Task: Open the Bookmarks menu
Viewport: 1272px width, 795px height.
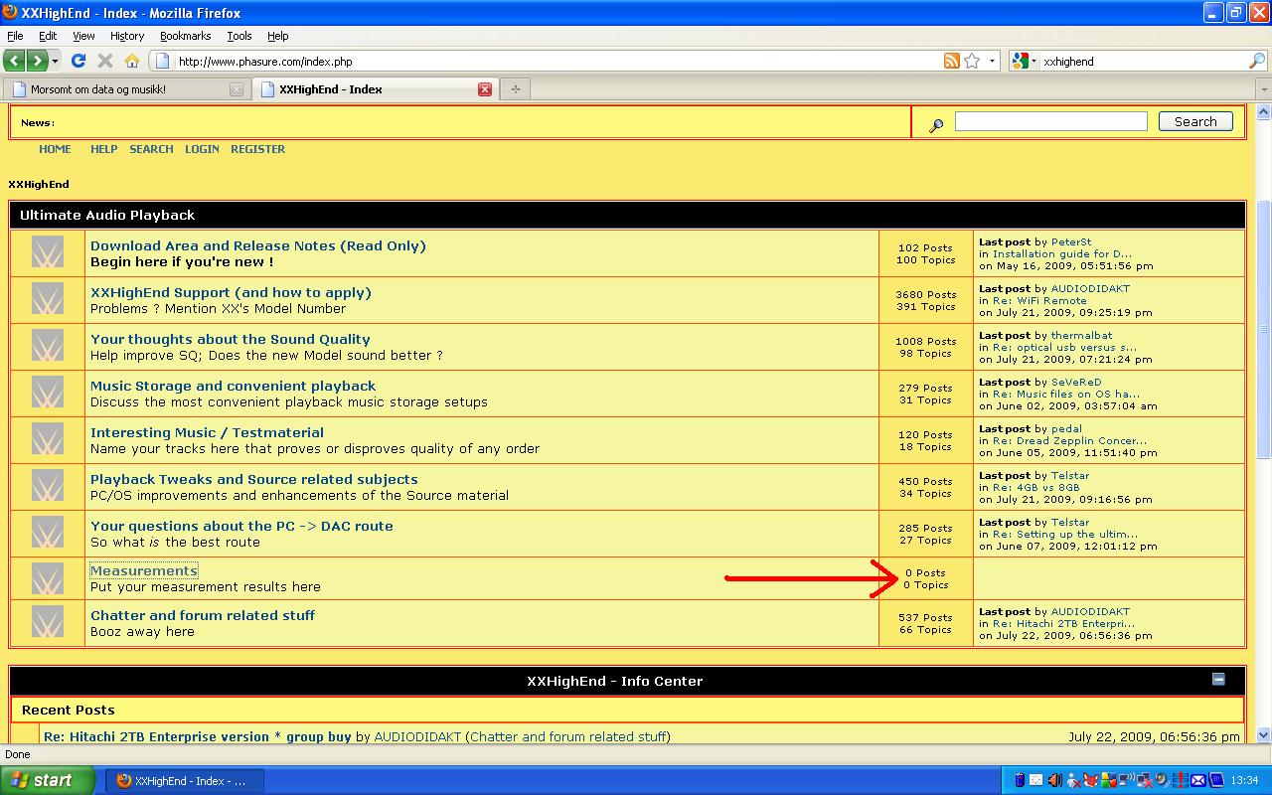Action: click(x=186, y=36)
